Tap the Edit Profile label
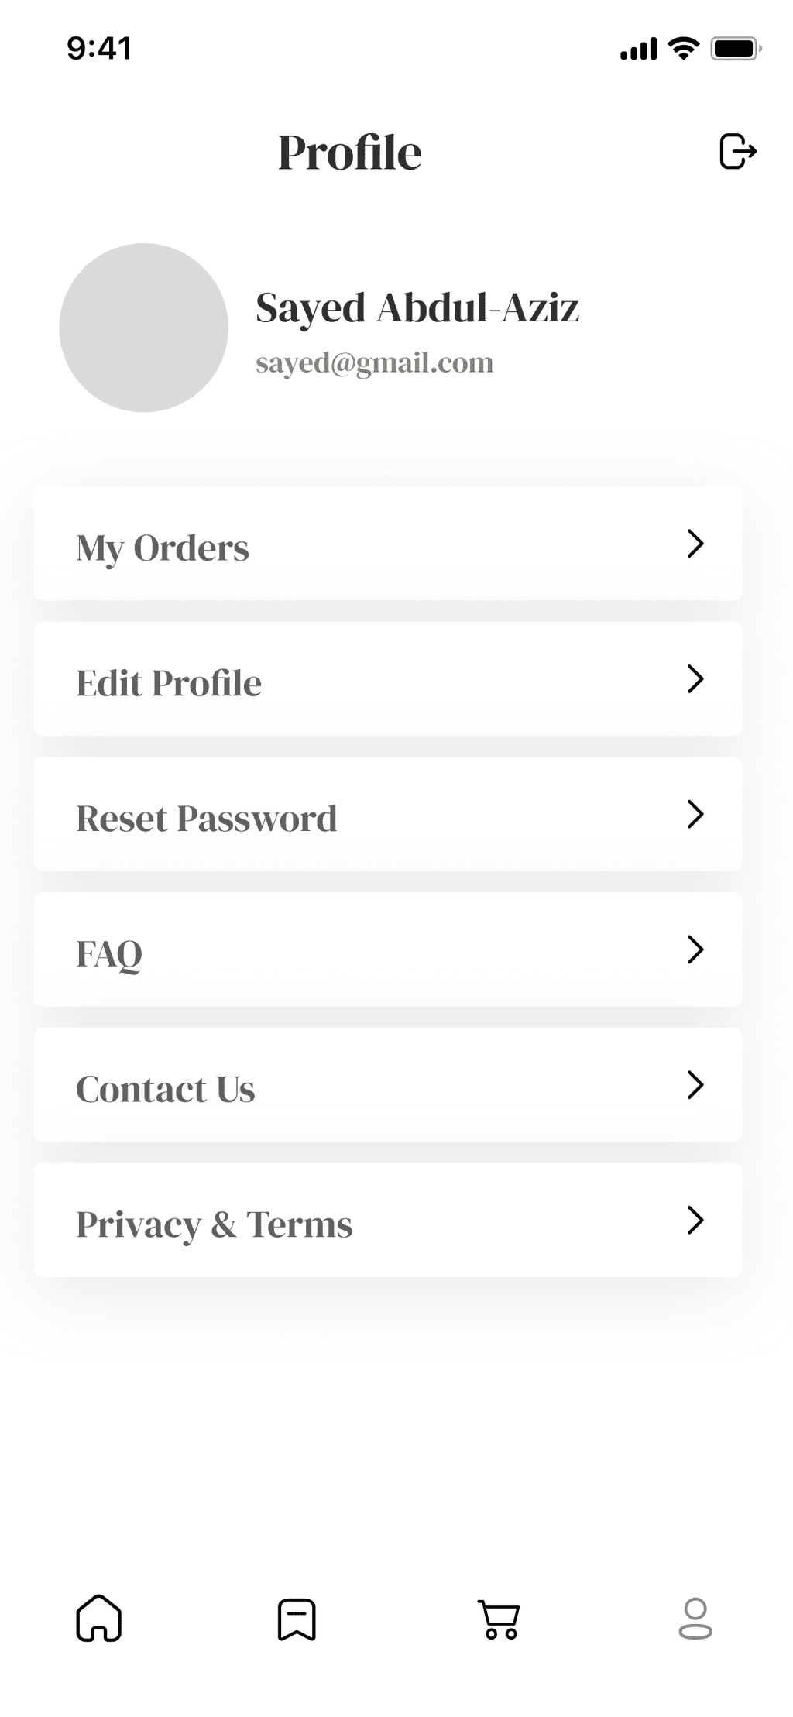793x1717 pixels. [x=169, y=683]
